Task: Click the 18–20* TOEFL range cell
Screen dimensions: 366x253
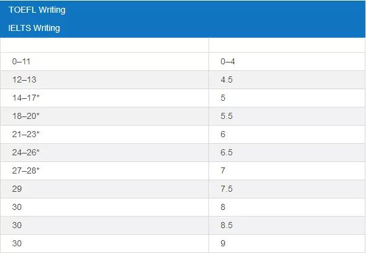Action: click(x=26, y=116)
